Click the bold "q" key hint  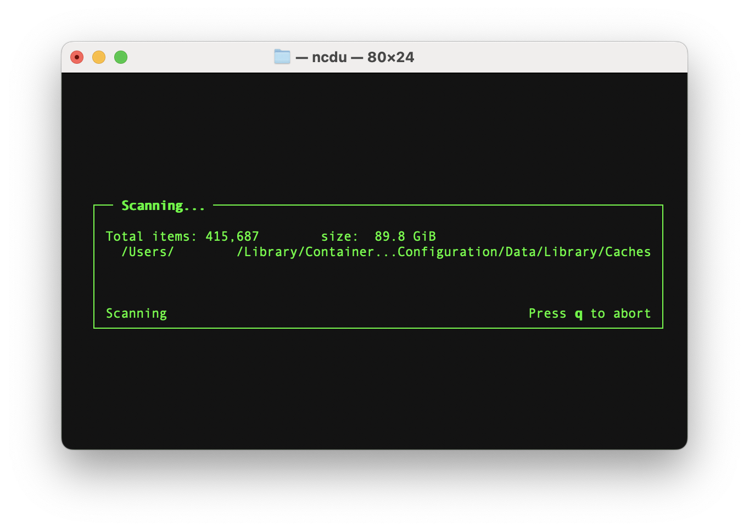(578, 314)
